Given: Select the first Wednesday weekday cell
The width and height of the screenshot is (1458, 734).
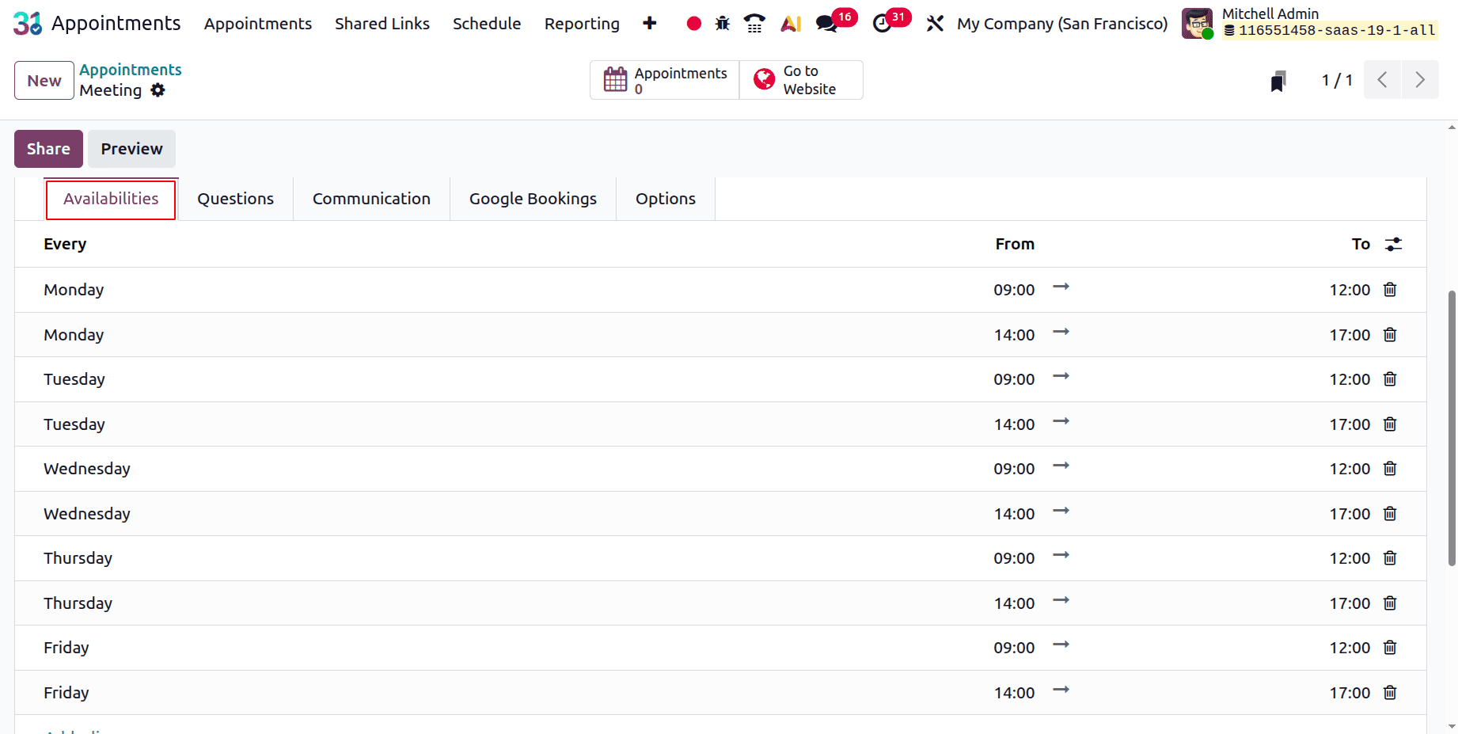Looking at the screenshot, I should click(87, 469).
